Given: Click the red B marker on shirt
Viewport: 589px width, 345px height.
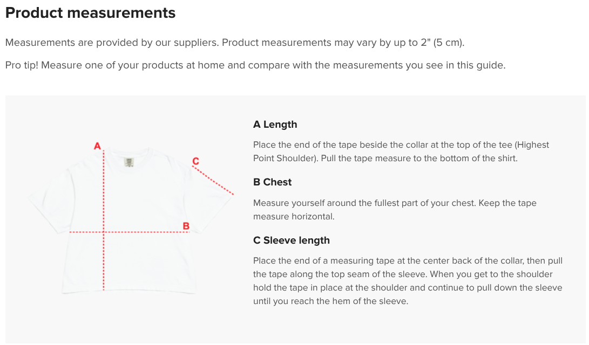Looking at the screenshot, I should click(186, 226).
